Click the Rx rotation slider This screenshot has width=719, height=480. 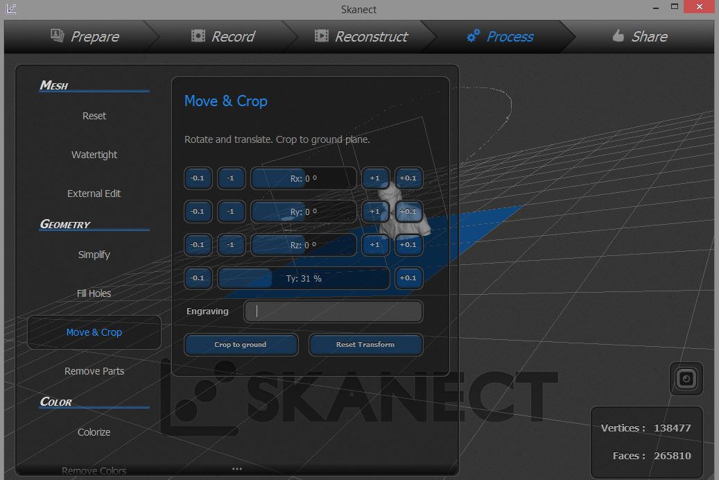304,178
